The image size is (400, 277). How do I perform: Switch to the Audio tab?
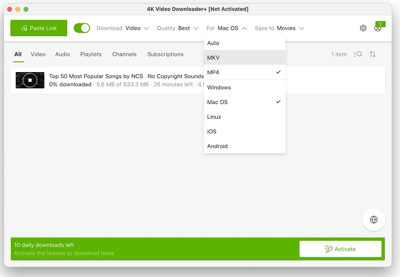[x=62, y=54]
